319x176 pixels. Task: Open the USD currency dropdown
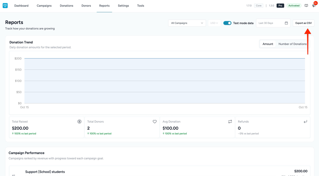click(x=214, y=23)
